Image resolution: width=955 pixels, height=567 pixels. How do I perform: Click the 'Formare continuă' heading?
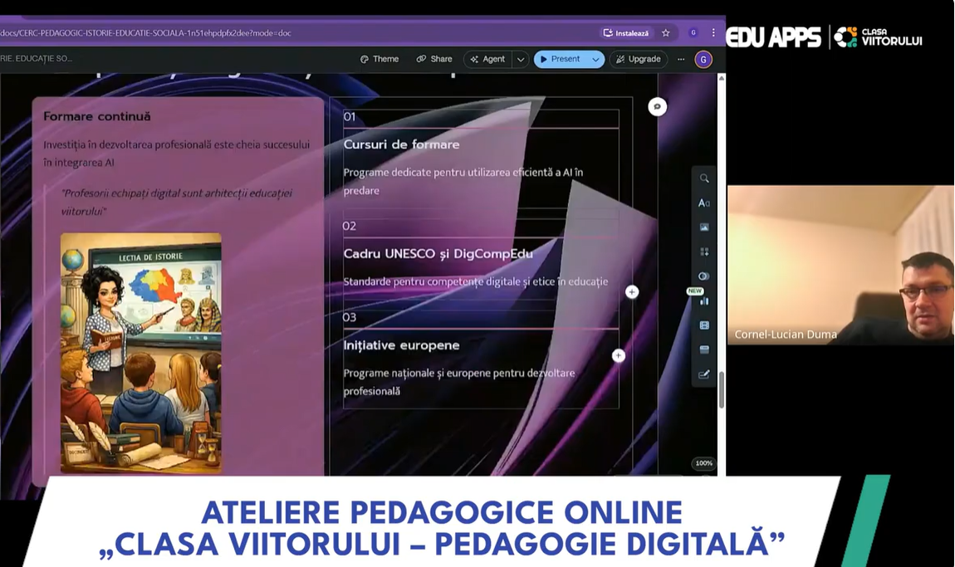(x=97, y=116)
